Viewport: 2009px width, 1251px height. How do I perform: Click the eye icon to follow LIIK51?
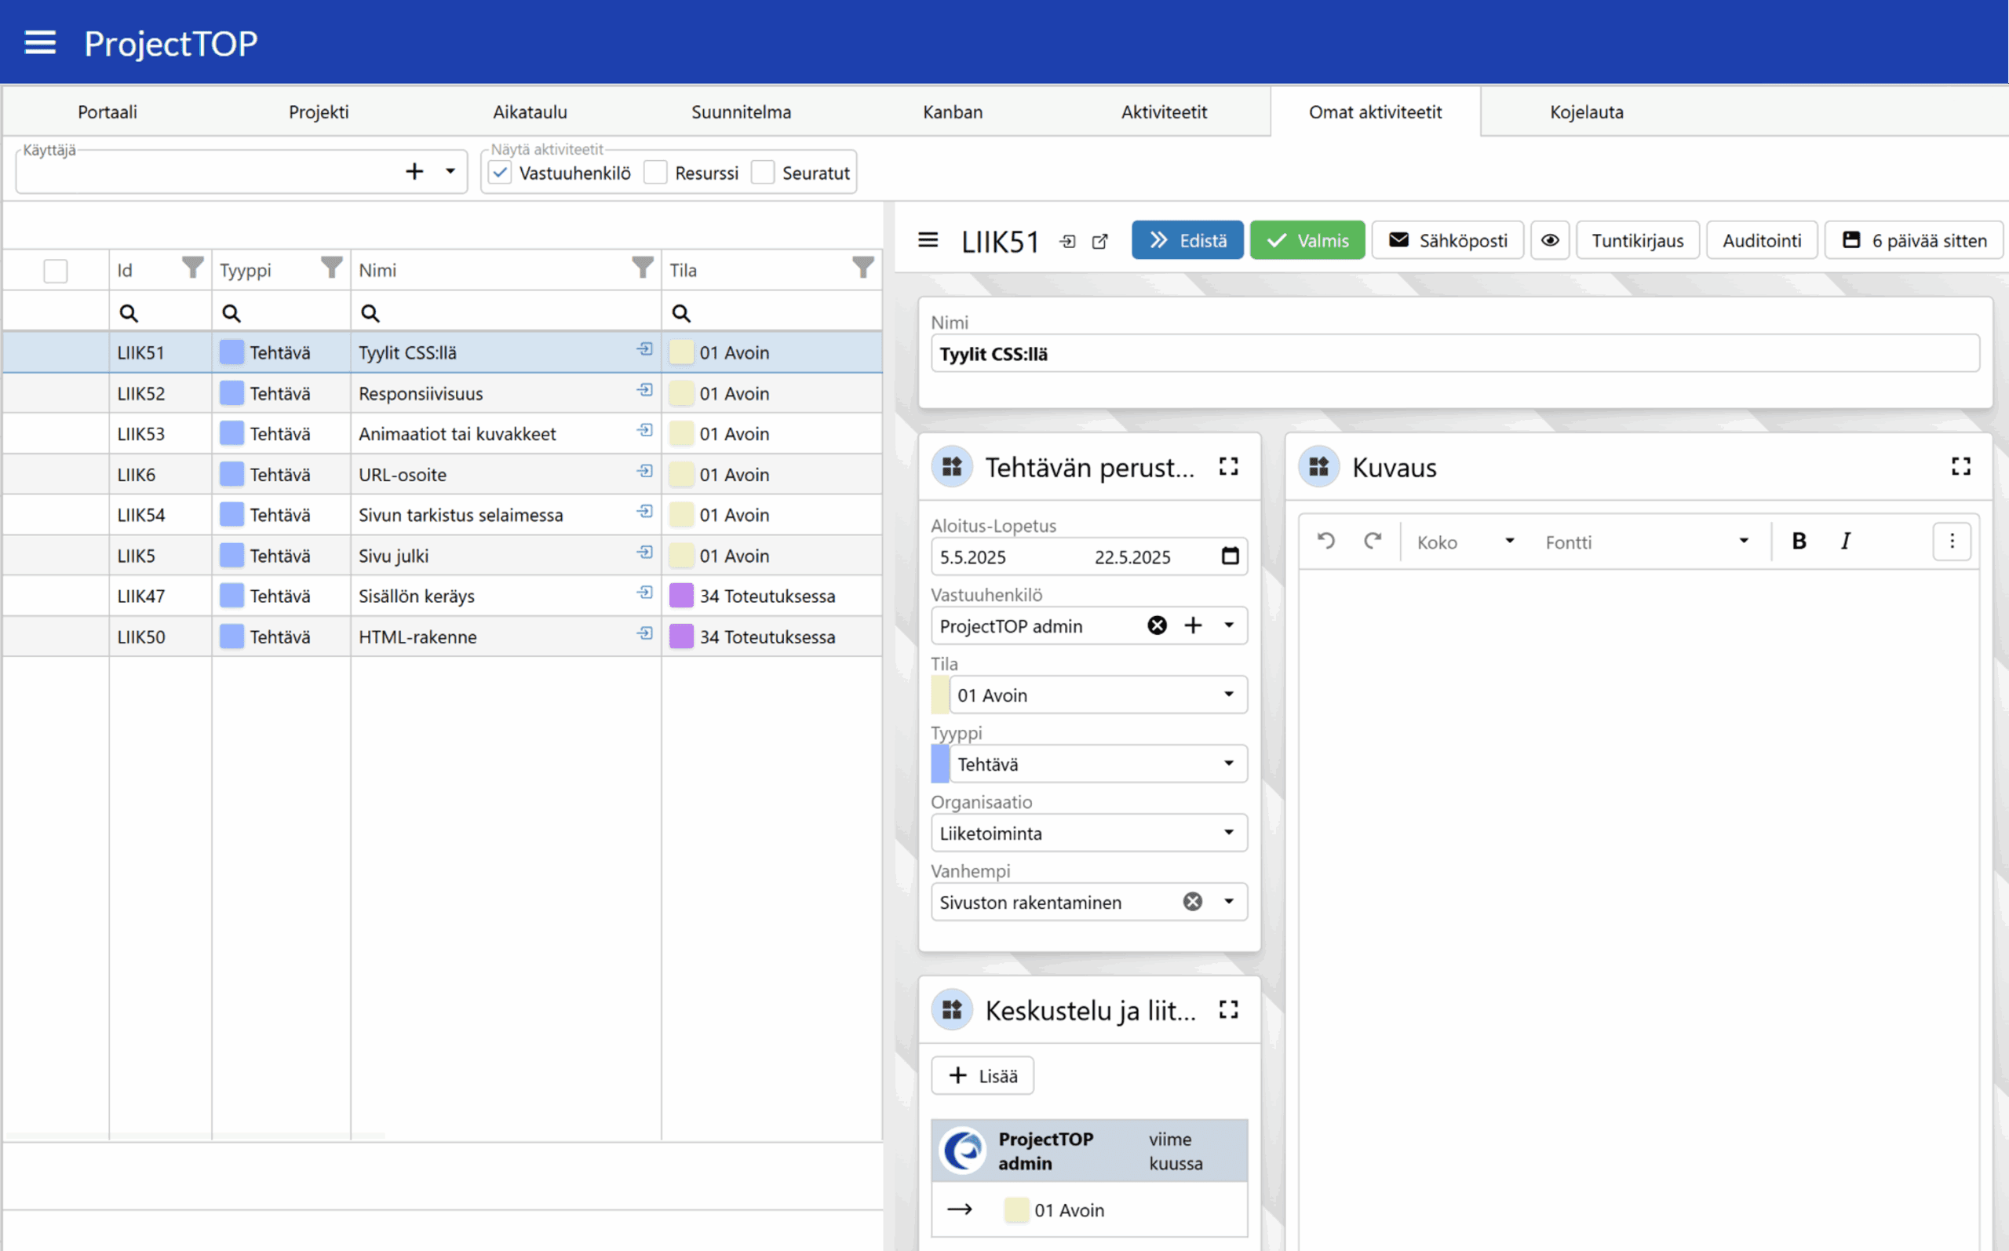click(1549, 241)
